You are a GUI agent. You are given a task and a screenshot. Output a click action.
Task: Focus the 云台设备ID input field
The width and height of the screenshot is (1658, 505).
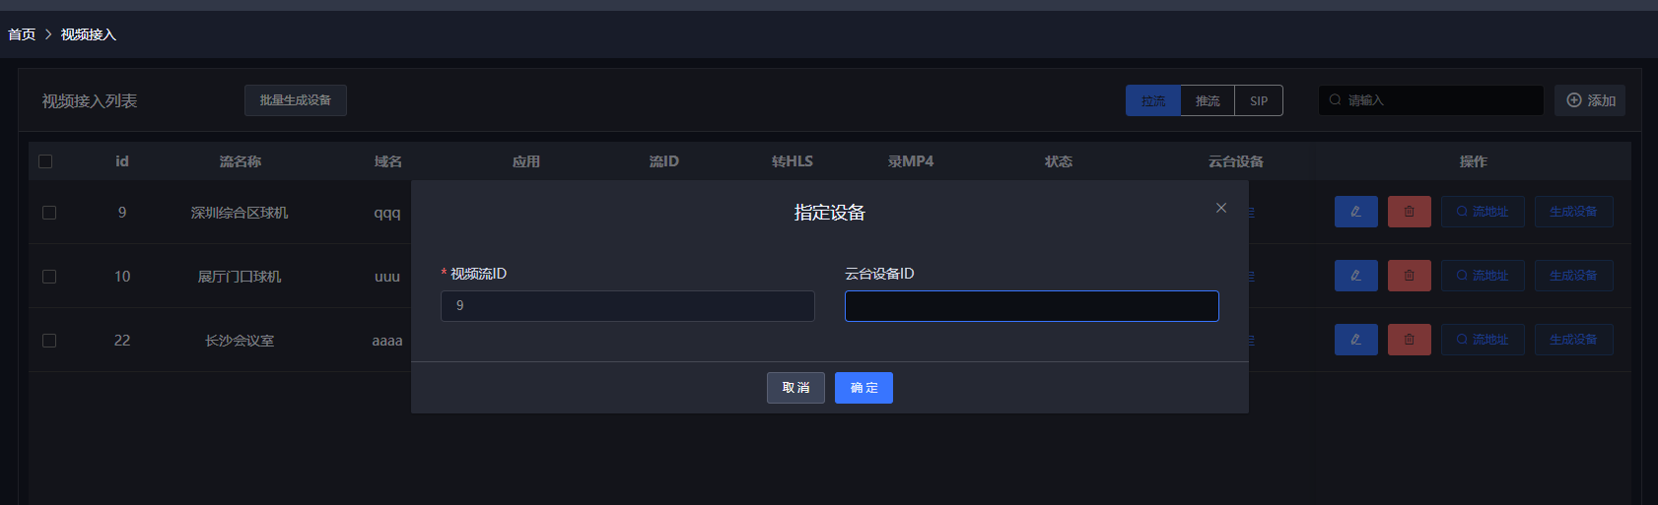(1032, 306)
